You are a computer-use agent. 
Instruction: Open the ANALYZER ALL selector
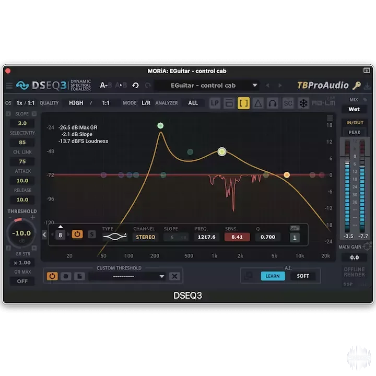pyautogui.click(x=193, y=103)
